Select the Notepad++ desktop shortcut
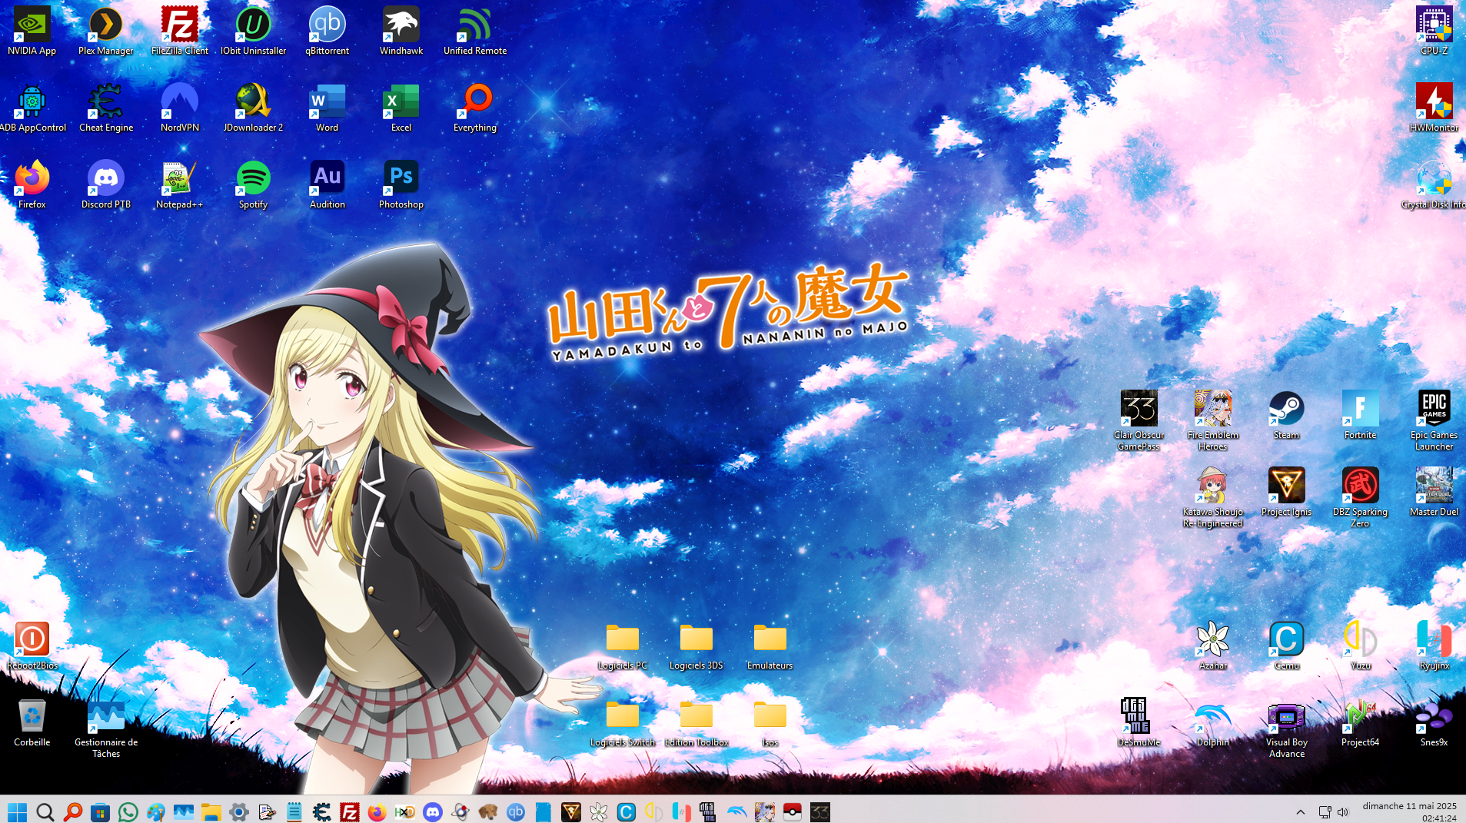1466x823 pixels. click(x=180, y=184)
